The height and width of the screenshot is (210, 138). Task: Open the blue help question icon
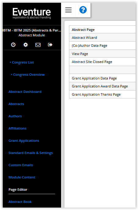tap(83, 10)
